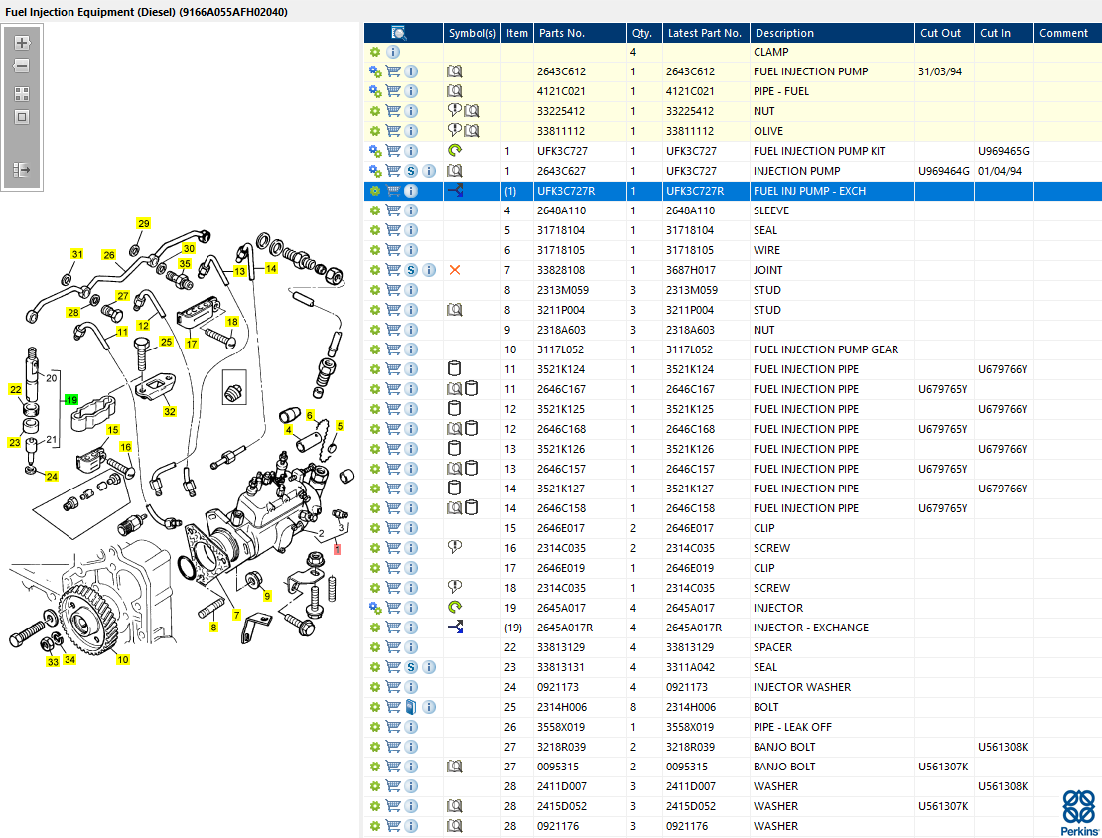Click the Latest Part No. column header

(x=706, y=33)
